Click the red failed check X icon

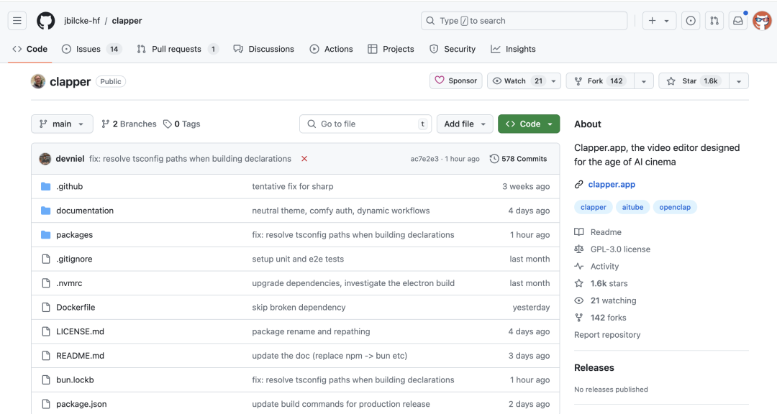(x=304, y=159)
